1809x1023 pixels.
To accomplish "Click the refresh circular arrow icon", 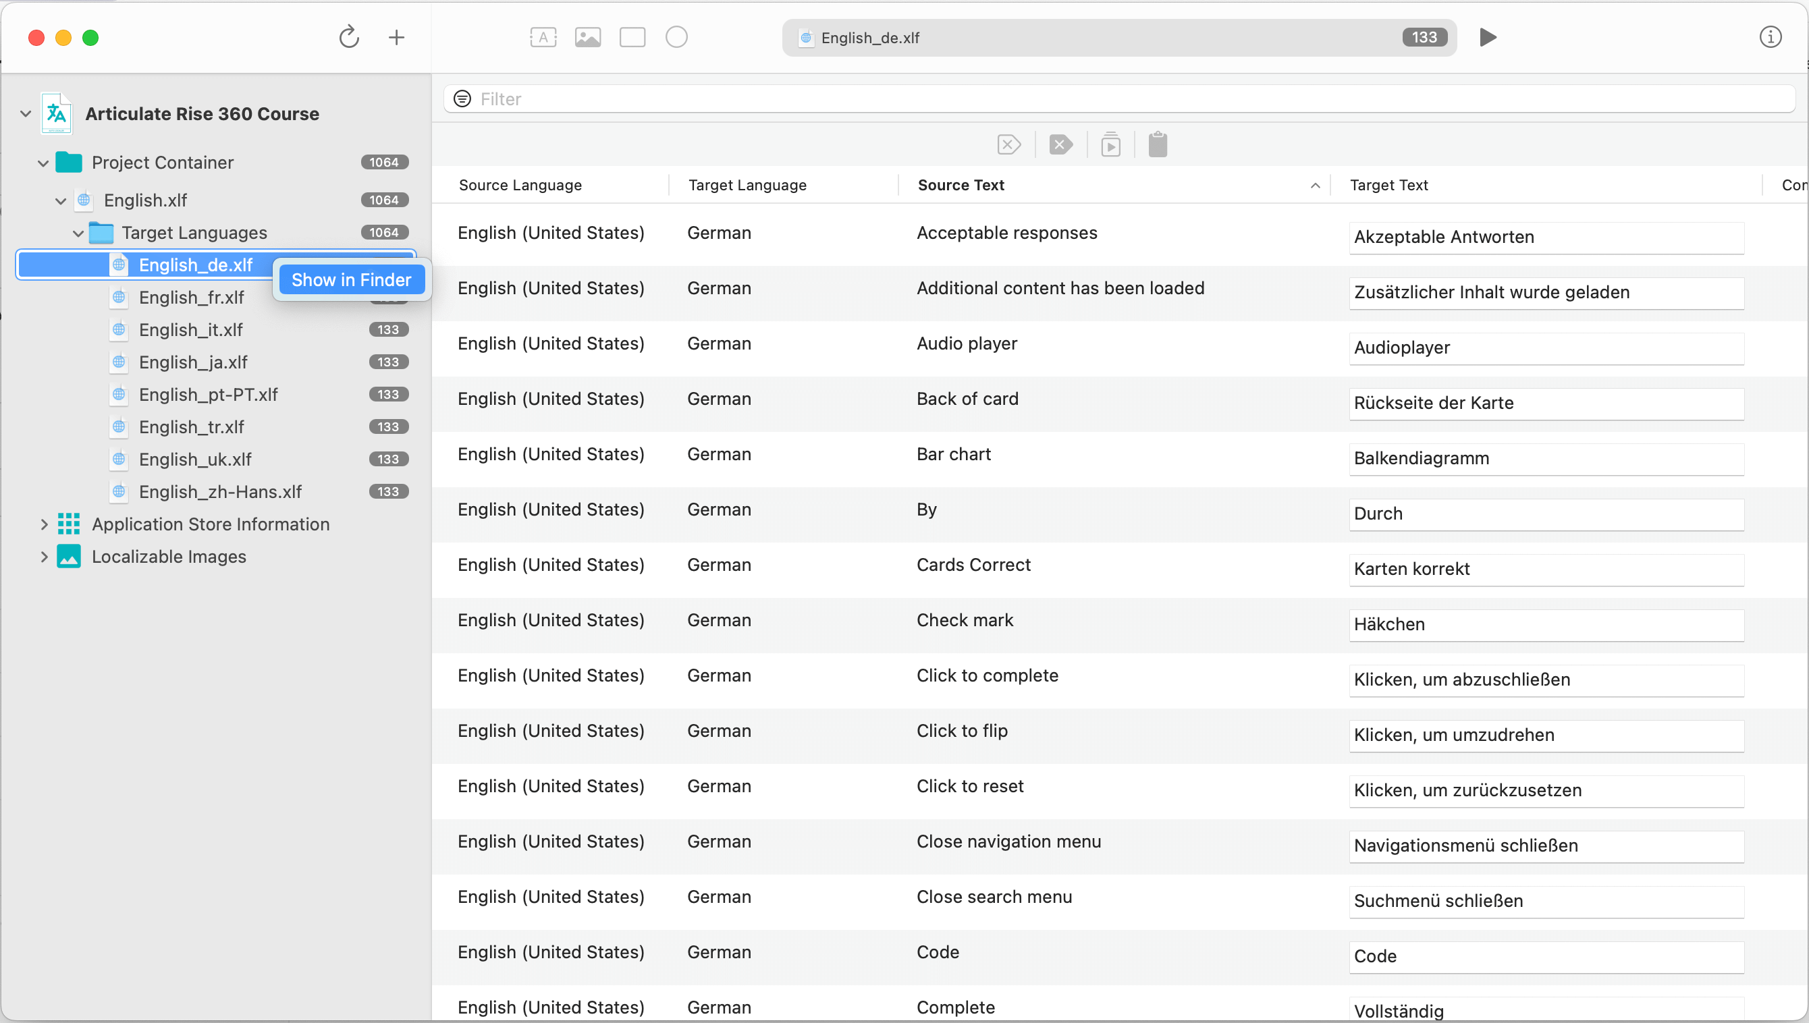I will point(348,37).
